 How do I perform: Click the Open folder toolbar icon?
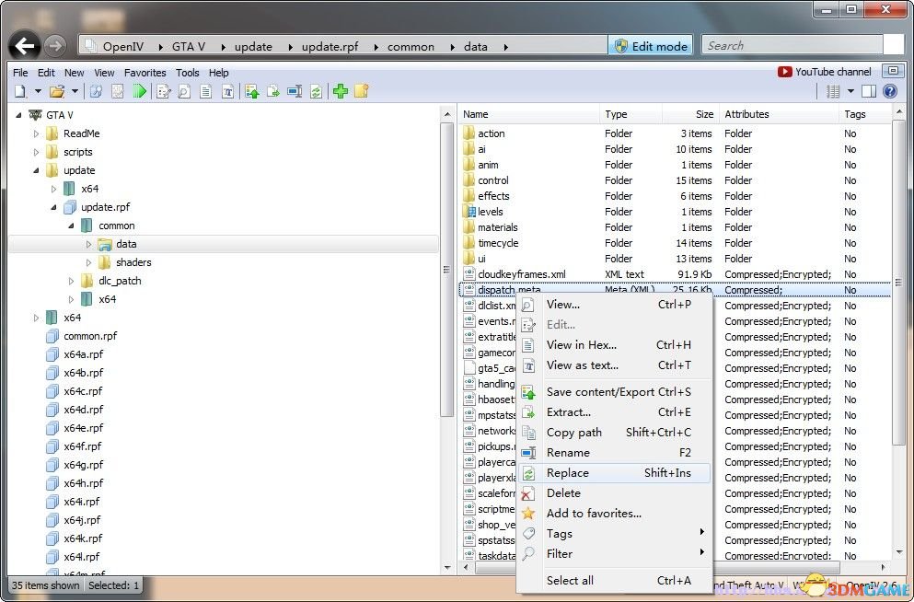(56, 91)
